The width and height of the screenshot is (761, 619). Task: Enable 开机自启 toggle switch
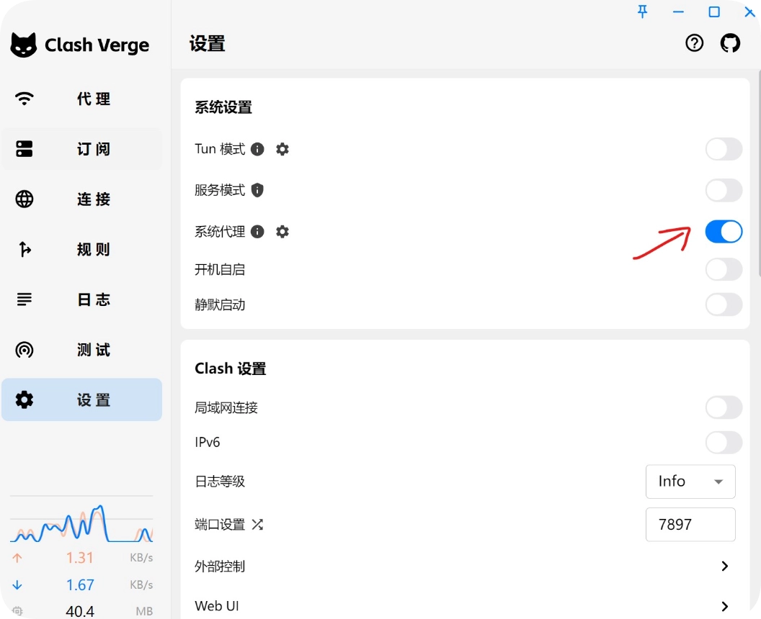coord(723,270)
